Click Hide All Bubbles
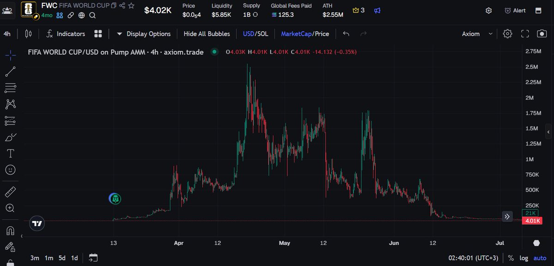The width and height of the screenshot is (554, 266). (x=206, y=34)
